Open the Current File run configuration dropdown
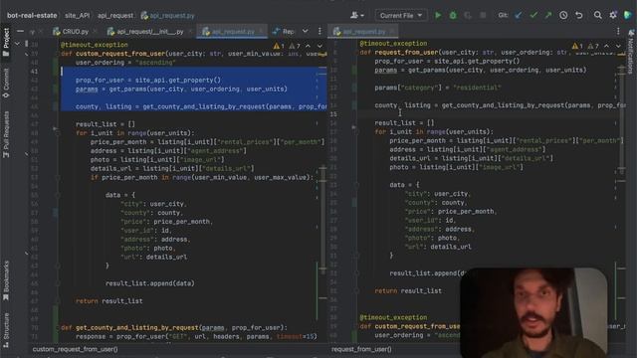 [401, 16]
